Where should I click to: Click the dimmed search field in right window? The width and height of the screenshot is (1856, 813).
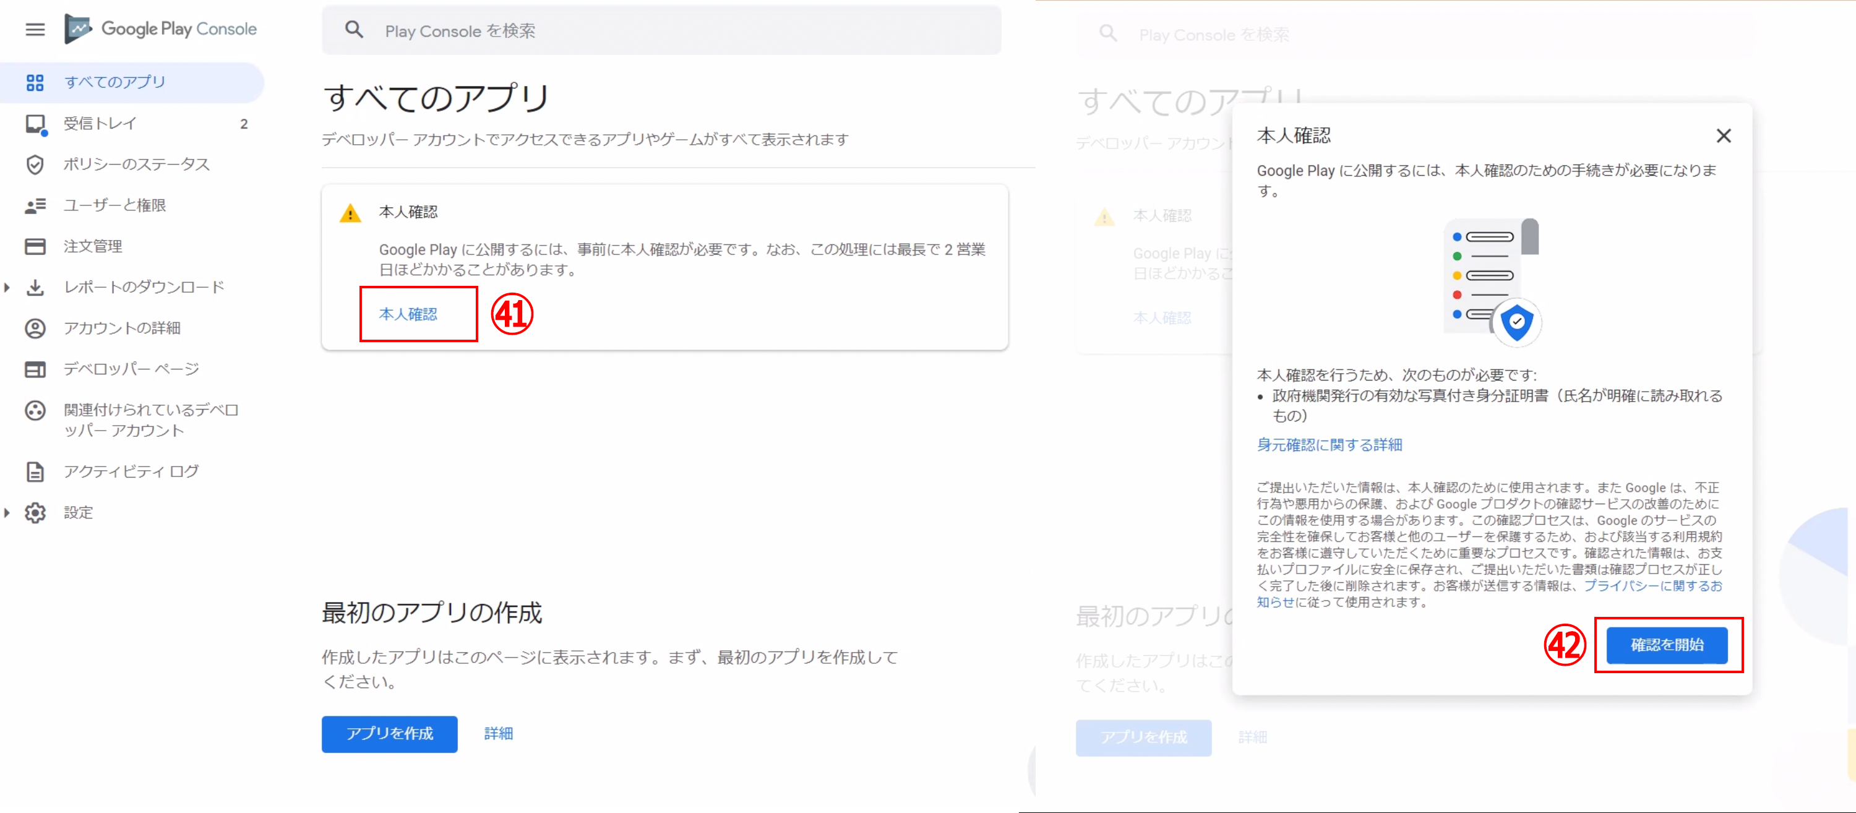(1415, 34)
